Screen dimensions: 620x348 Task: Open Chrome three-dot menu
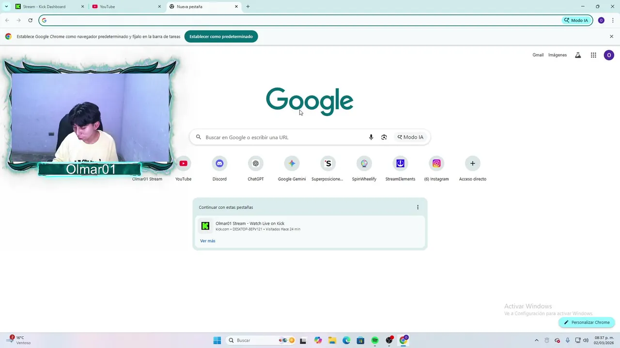613,20
